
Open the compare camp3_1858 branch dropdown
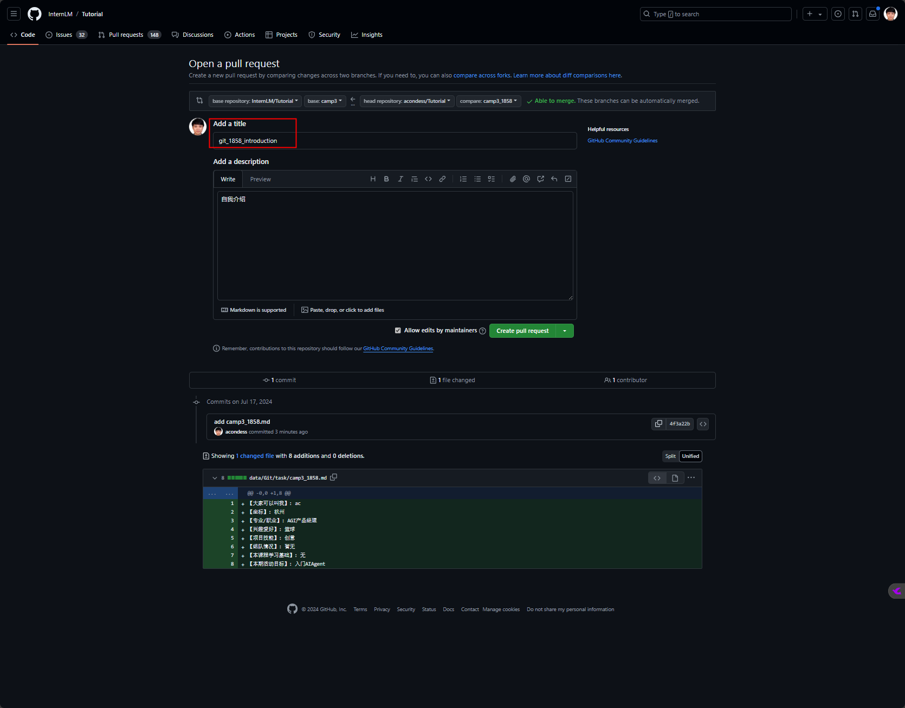click(x=488, y=101)
